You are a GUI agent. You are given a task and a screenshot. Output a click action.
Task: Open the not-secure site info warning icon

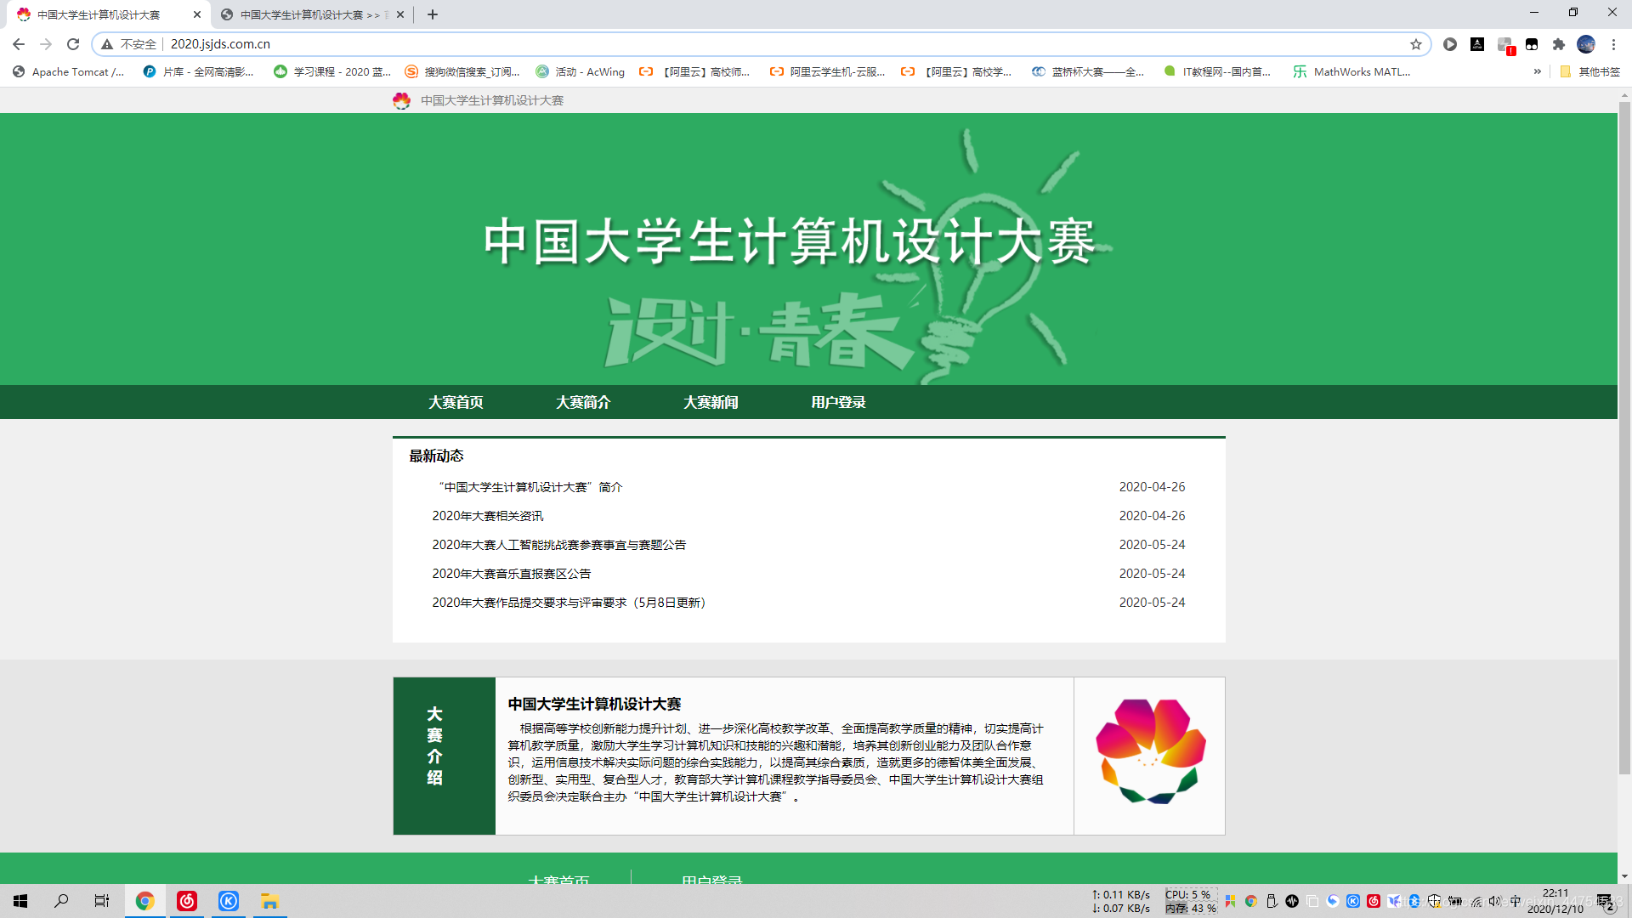tap(107, 44)
